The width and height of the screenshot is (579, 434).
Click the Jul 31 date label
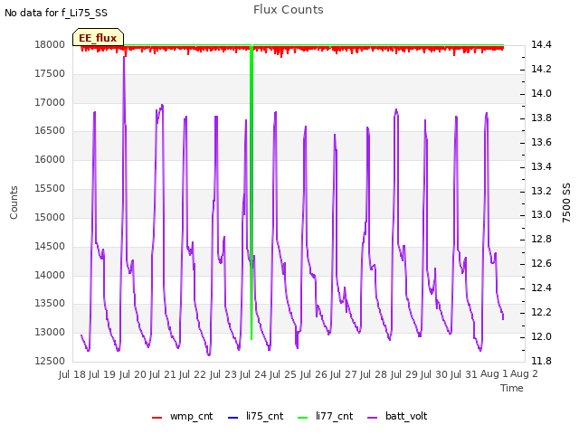pyautogui.click(x=464, y=374)
